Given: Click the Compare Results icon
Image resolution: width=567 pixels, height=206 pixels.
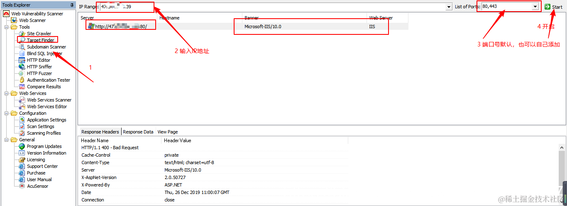Looking at the screenshot, I should [x=22, y=87].
